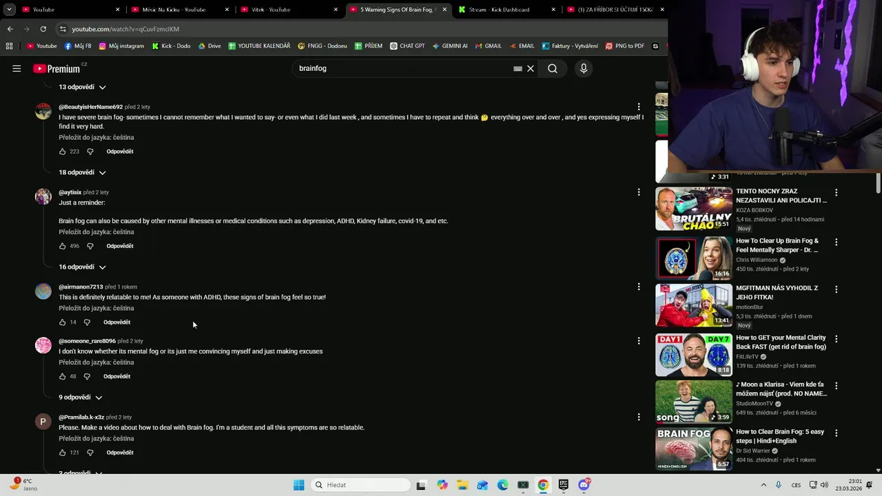This screenshot has height=496, width=882.
Task: Translate @BeautyisHerName692 comment to čeština
Action: point(96,138)
